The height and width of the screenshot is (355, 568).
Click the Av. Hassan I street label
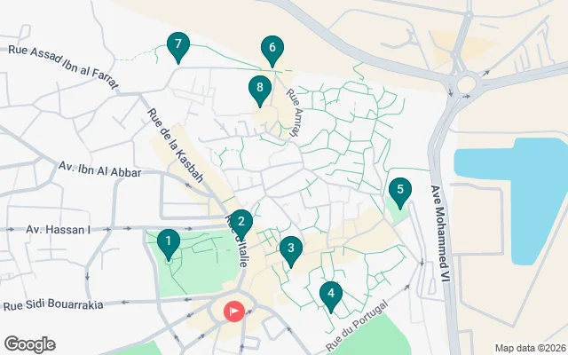[x=58, y=229]
